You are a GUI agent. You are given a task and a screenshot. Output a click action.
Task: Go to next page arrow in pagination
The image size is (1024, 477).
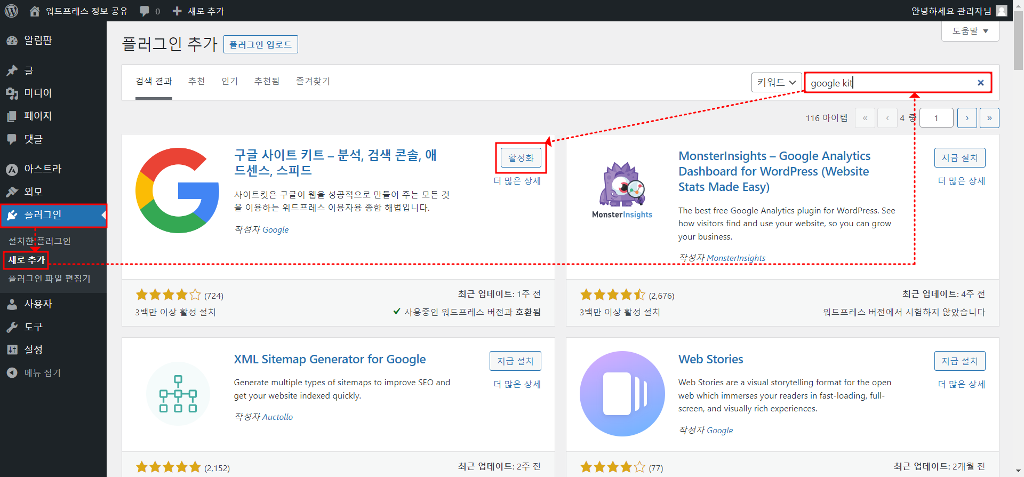coord(967,118)
